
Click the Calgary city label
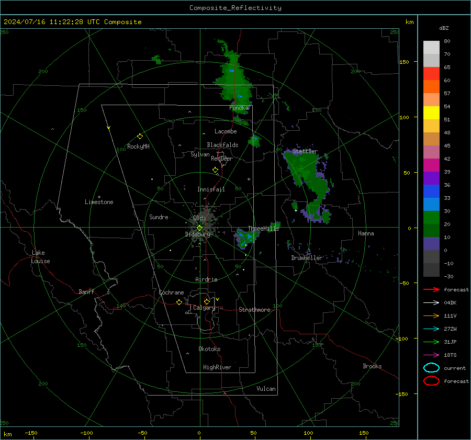coord(204,308)
